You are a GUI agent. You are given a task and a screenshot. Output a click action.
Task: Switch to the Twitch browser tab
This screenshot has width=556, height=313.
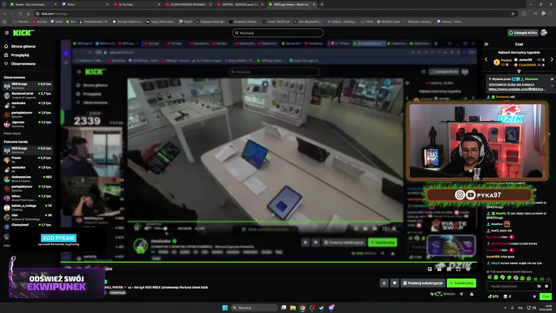pos(85,4)
